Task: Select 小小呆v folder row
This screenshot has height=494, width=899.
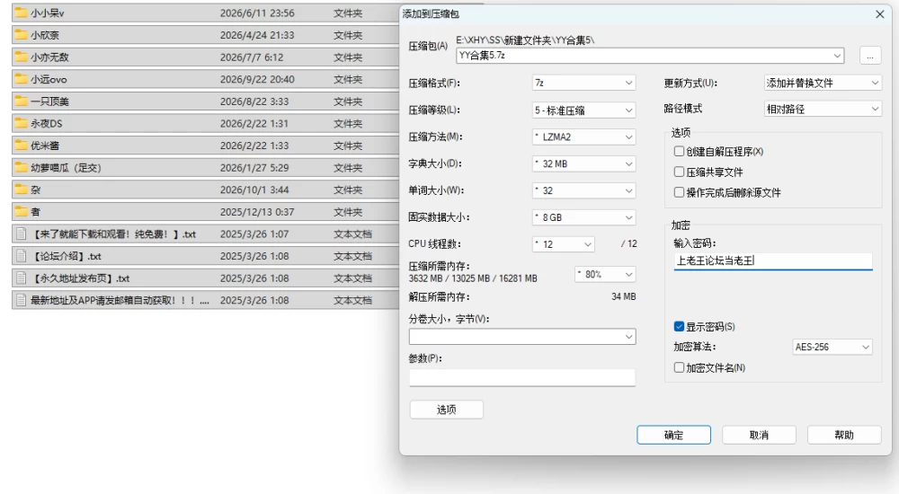Action: click(205, 13)
